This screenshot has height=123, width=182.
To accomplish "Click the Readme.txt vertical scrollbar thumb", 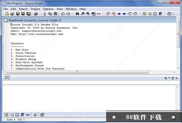I will click(178, 34).
